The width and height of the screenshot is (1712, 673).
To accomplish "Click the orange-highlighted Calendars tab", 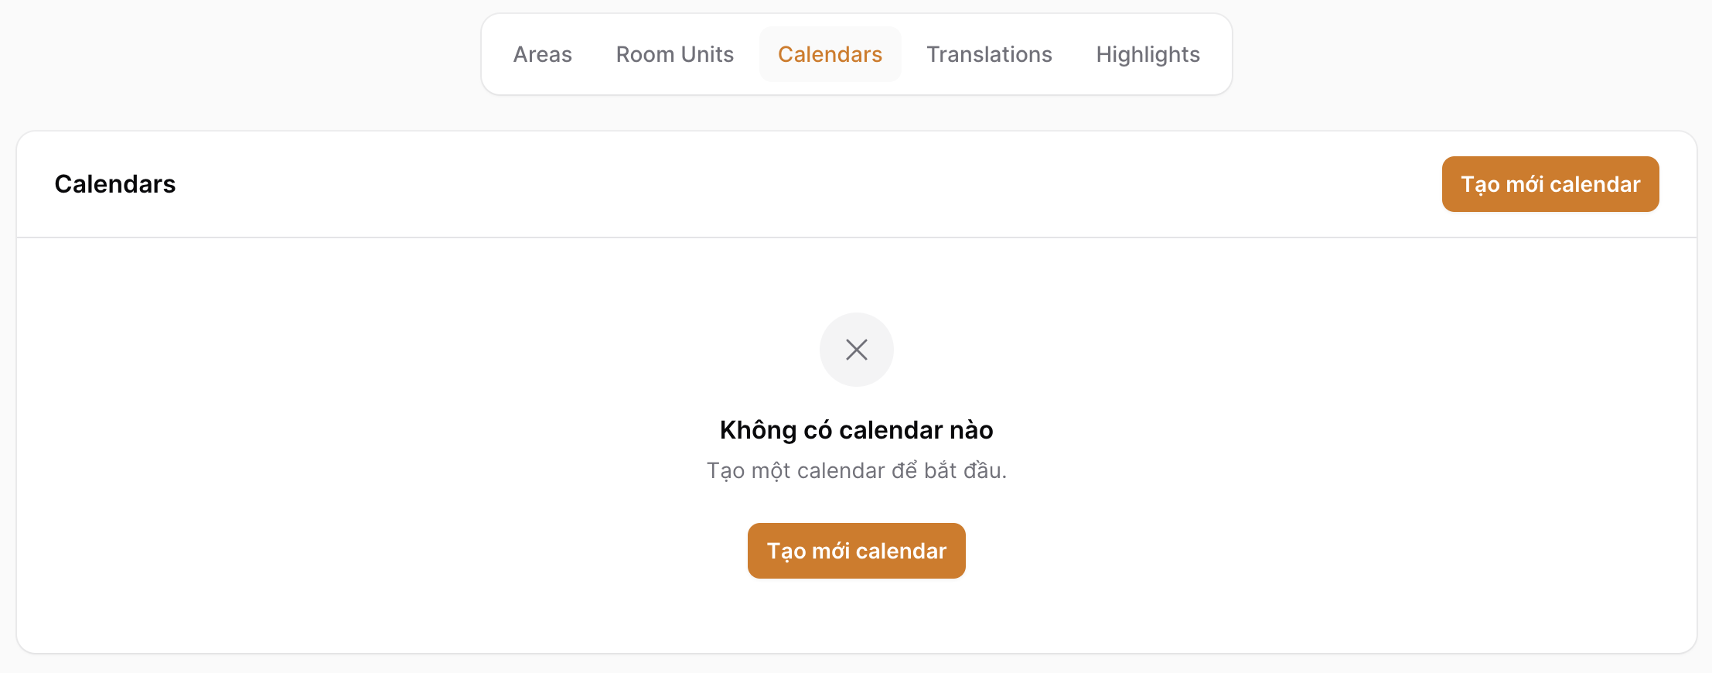I will pos(830,54).
